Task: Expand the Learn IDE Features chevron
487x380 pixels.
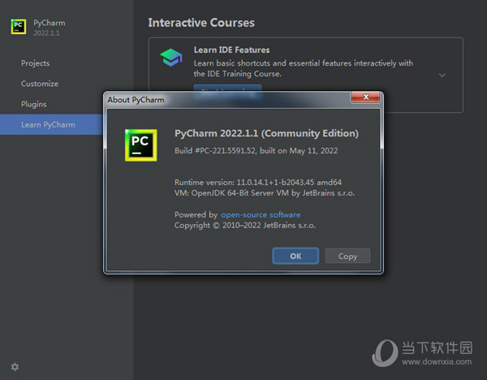Action: tap(442, 76)
